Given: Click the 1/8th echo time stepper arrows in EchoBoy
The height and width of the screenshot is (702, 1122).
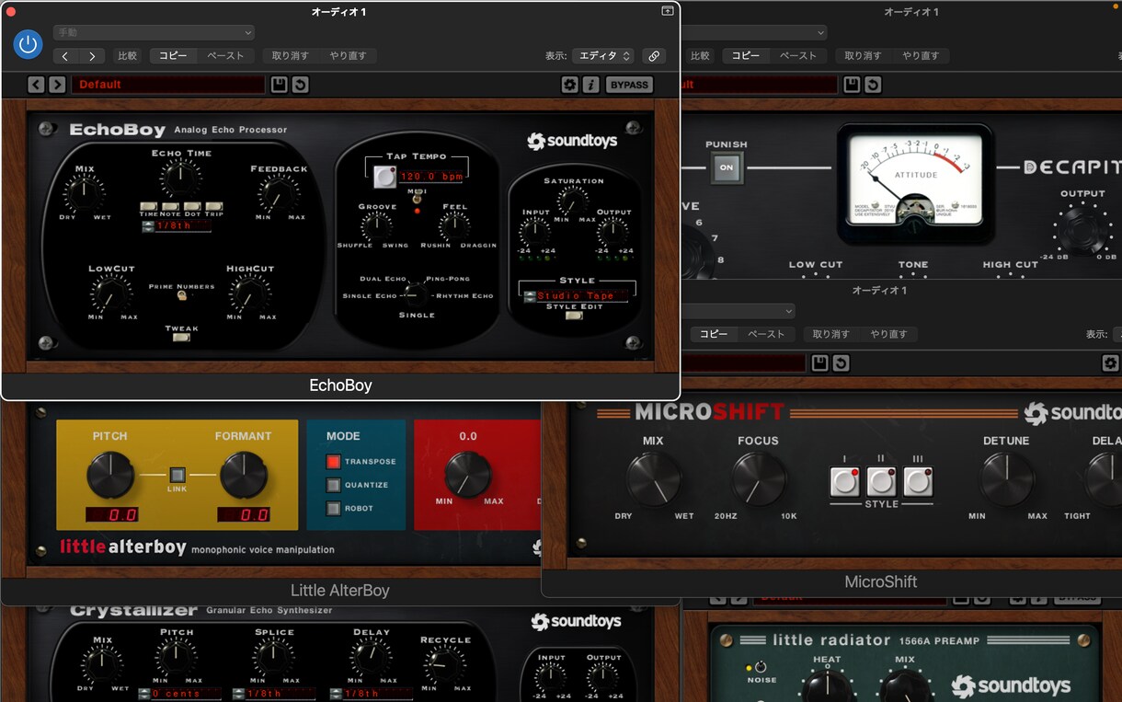Looking at the screenshot, I should click(148, 225).
